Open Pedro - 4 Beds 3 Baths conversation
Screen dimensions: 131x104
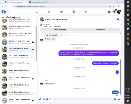18,93
